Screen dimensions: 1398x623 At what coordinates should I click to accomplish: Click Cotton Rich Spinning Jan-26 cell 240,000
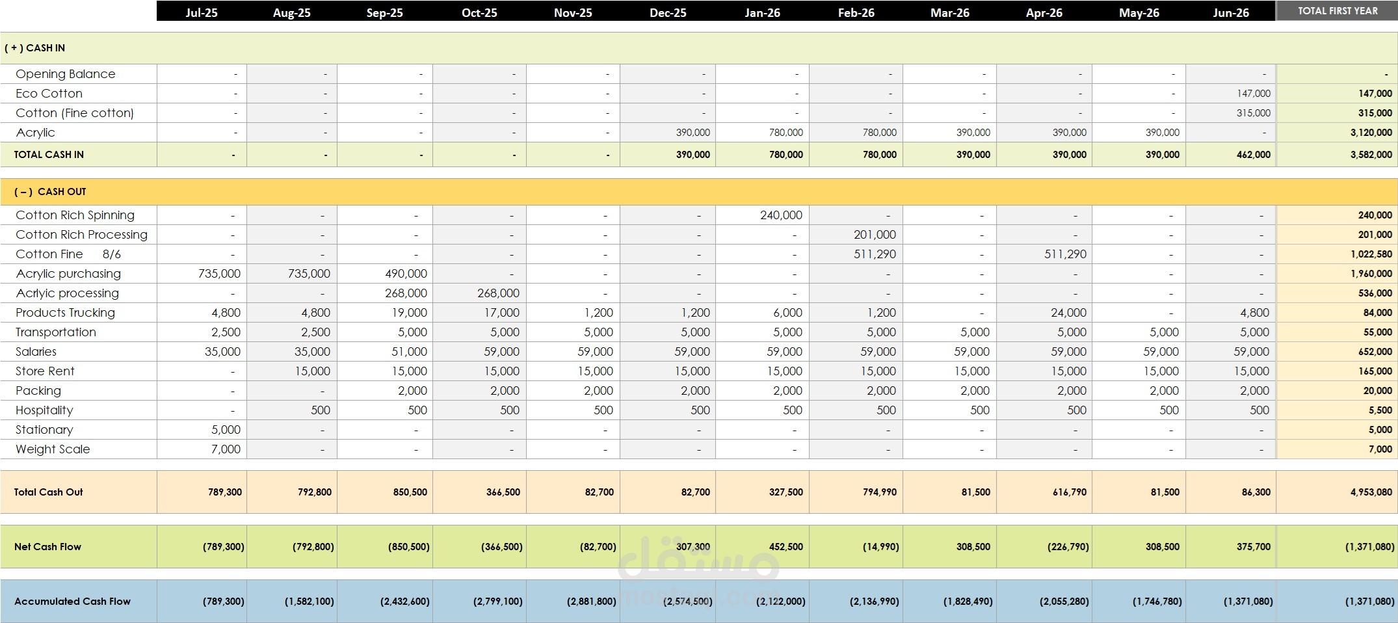pyautogui.click(x=781, y=215)
